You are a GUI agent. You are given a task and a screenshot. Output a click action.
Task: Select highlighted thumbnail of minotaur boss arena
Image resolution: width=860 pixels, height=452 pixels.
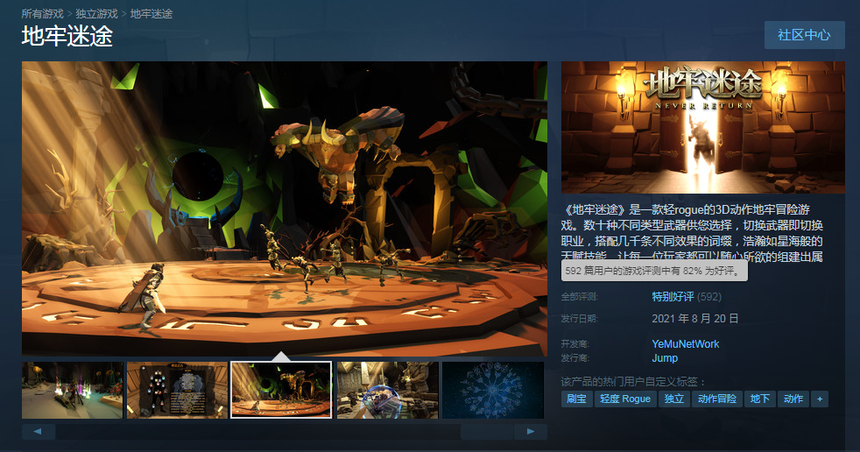(281, 390)
